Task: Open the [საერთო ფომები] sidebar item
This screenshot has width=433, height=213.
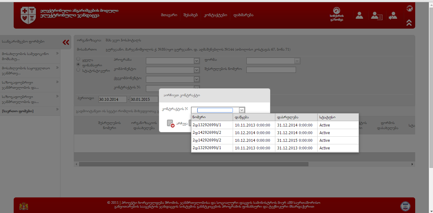Action: (30, 111)
